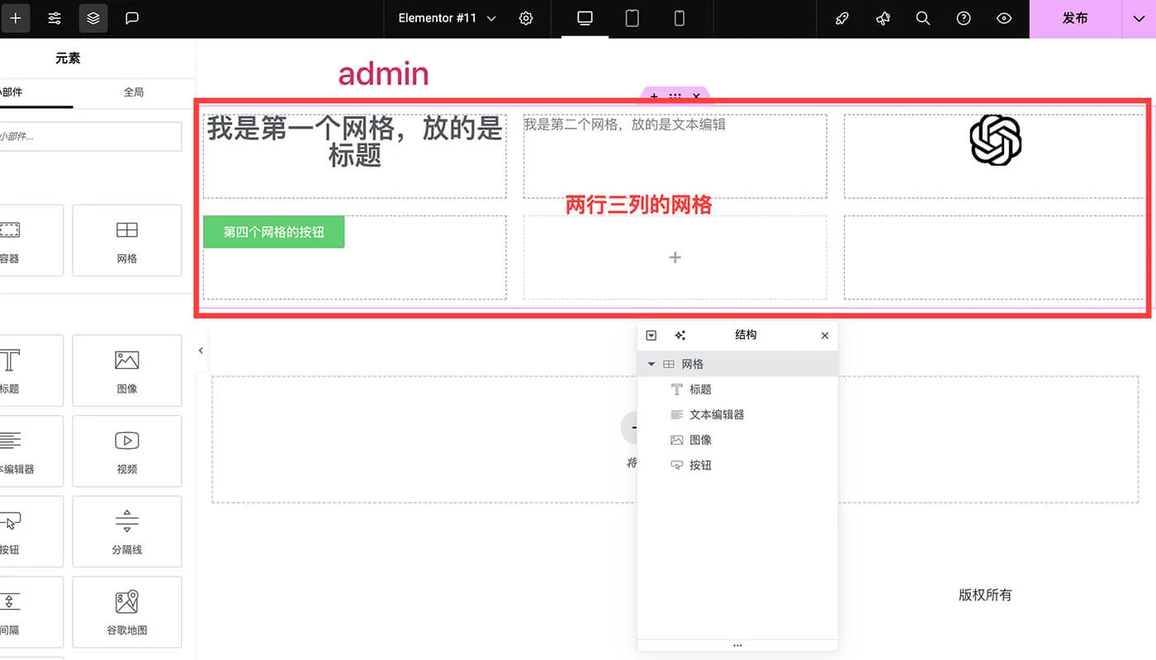
Task: Open the element add panel via plus icon
Action: (17, 18)
